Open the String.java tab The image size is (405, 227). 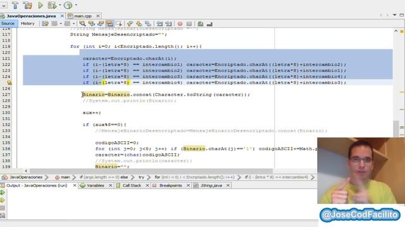click(x=211, y=185)
